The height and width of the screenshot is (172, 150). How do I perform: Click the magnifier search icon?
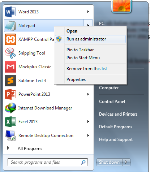83,162
